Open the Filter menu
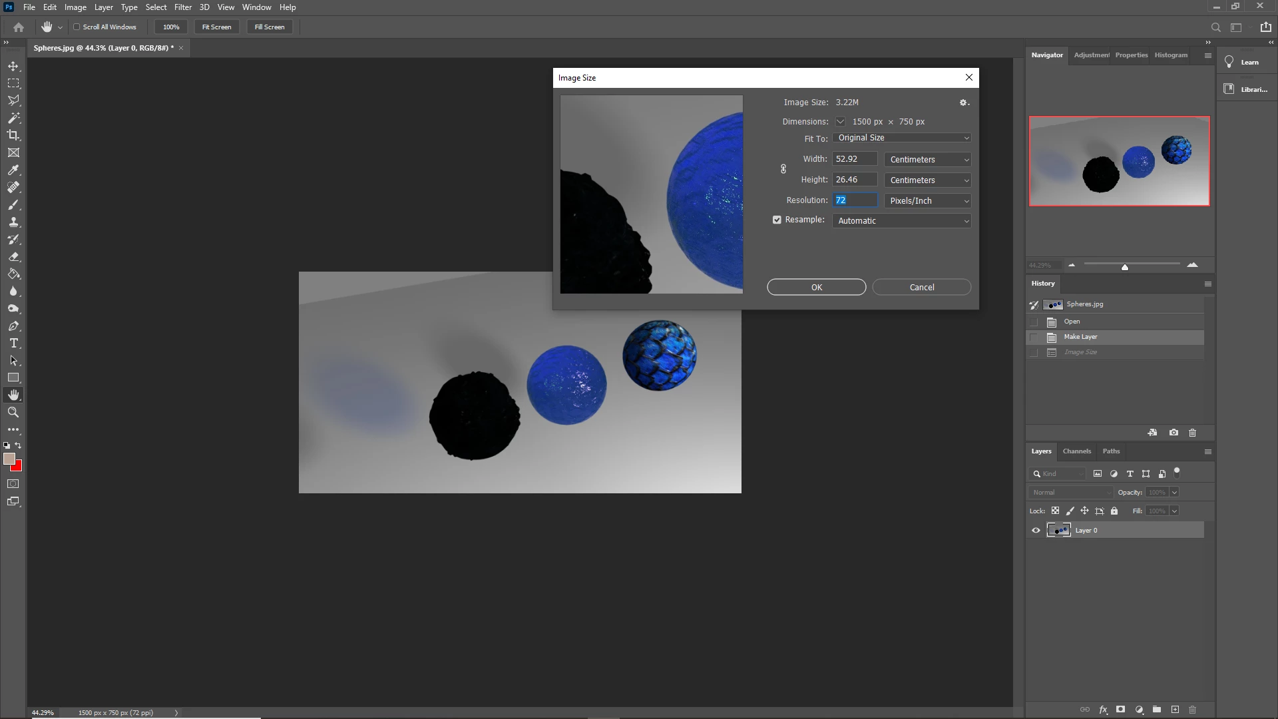This screenshot has width=1278, height=719. 182,7
